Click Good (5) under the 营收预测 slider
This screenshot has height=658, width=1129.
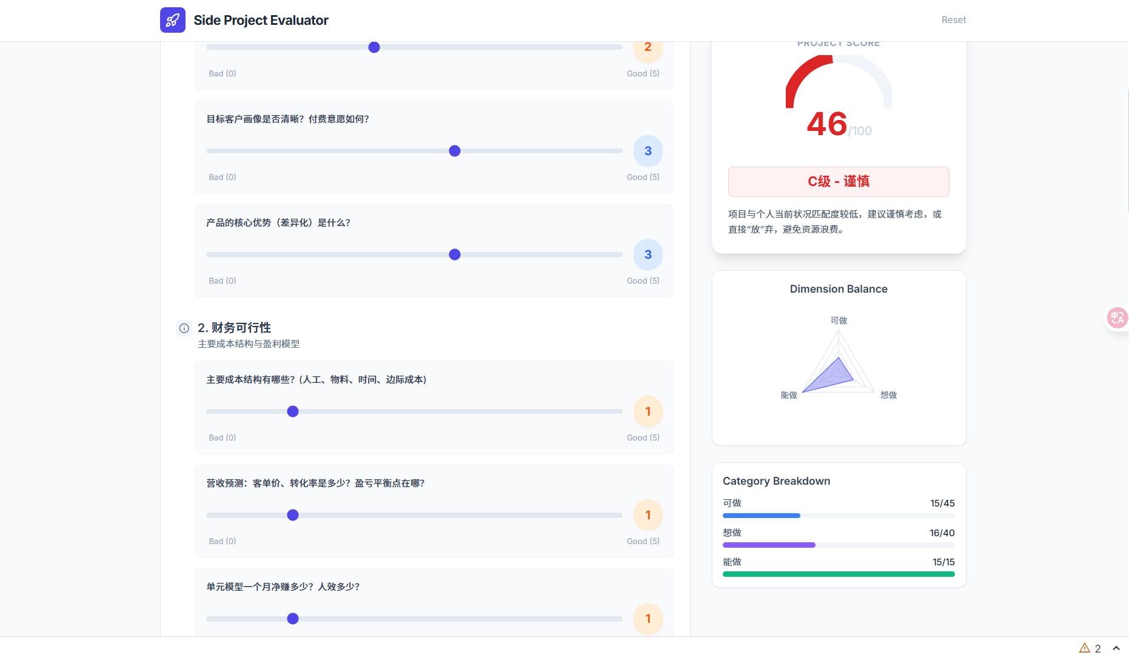643,541
